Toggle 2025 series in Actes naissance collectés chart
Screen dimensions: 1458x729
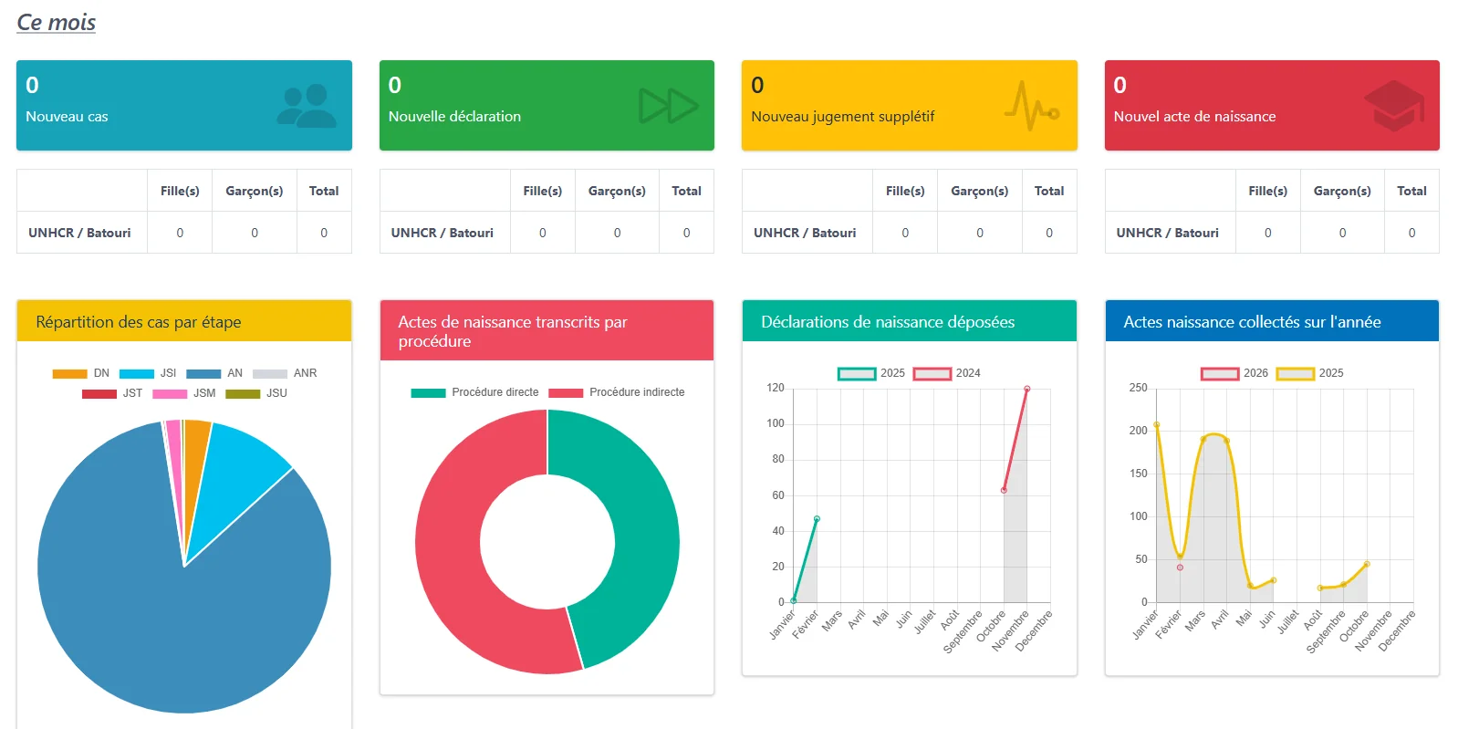[x=1310, y=373]
